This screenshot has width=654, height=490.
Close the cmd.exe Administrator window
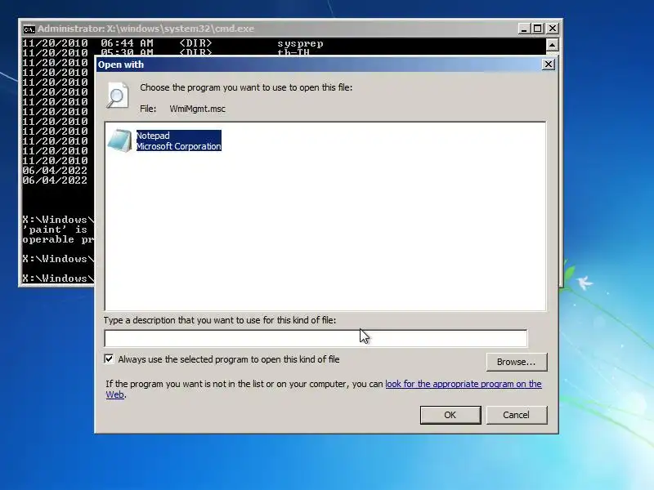553,29
